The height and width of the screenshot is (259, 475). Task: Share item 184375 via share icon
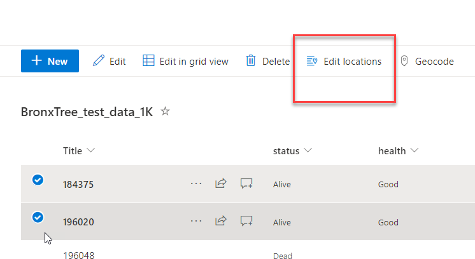(221, 184)
